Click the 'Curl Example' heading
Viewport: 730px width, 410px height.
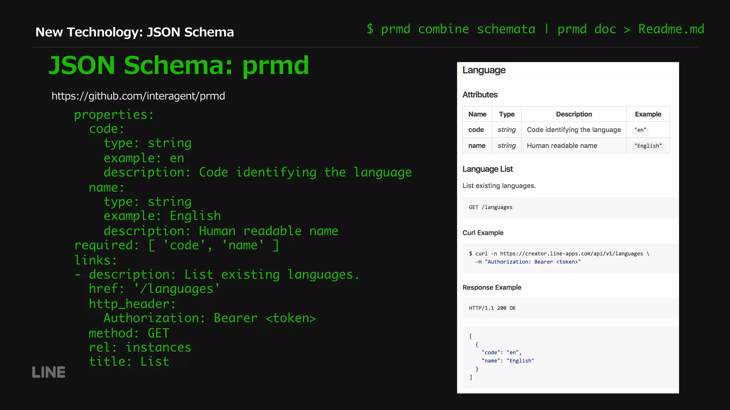coord(483,233)
